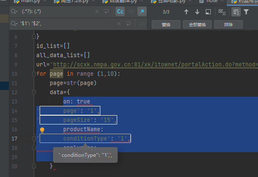Open search filter options
This screenshot has width=258, height=177.
(246, 12)
